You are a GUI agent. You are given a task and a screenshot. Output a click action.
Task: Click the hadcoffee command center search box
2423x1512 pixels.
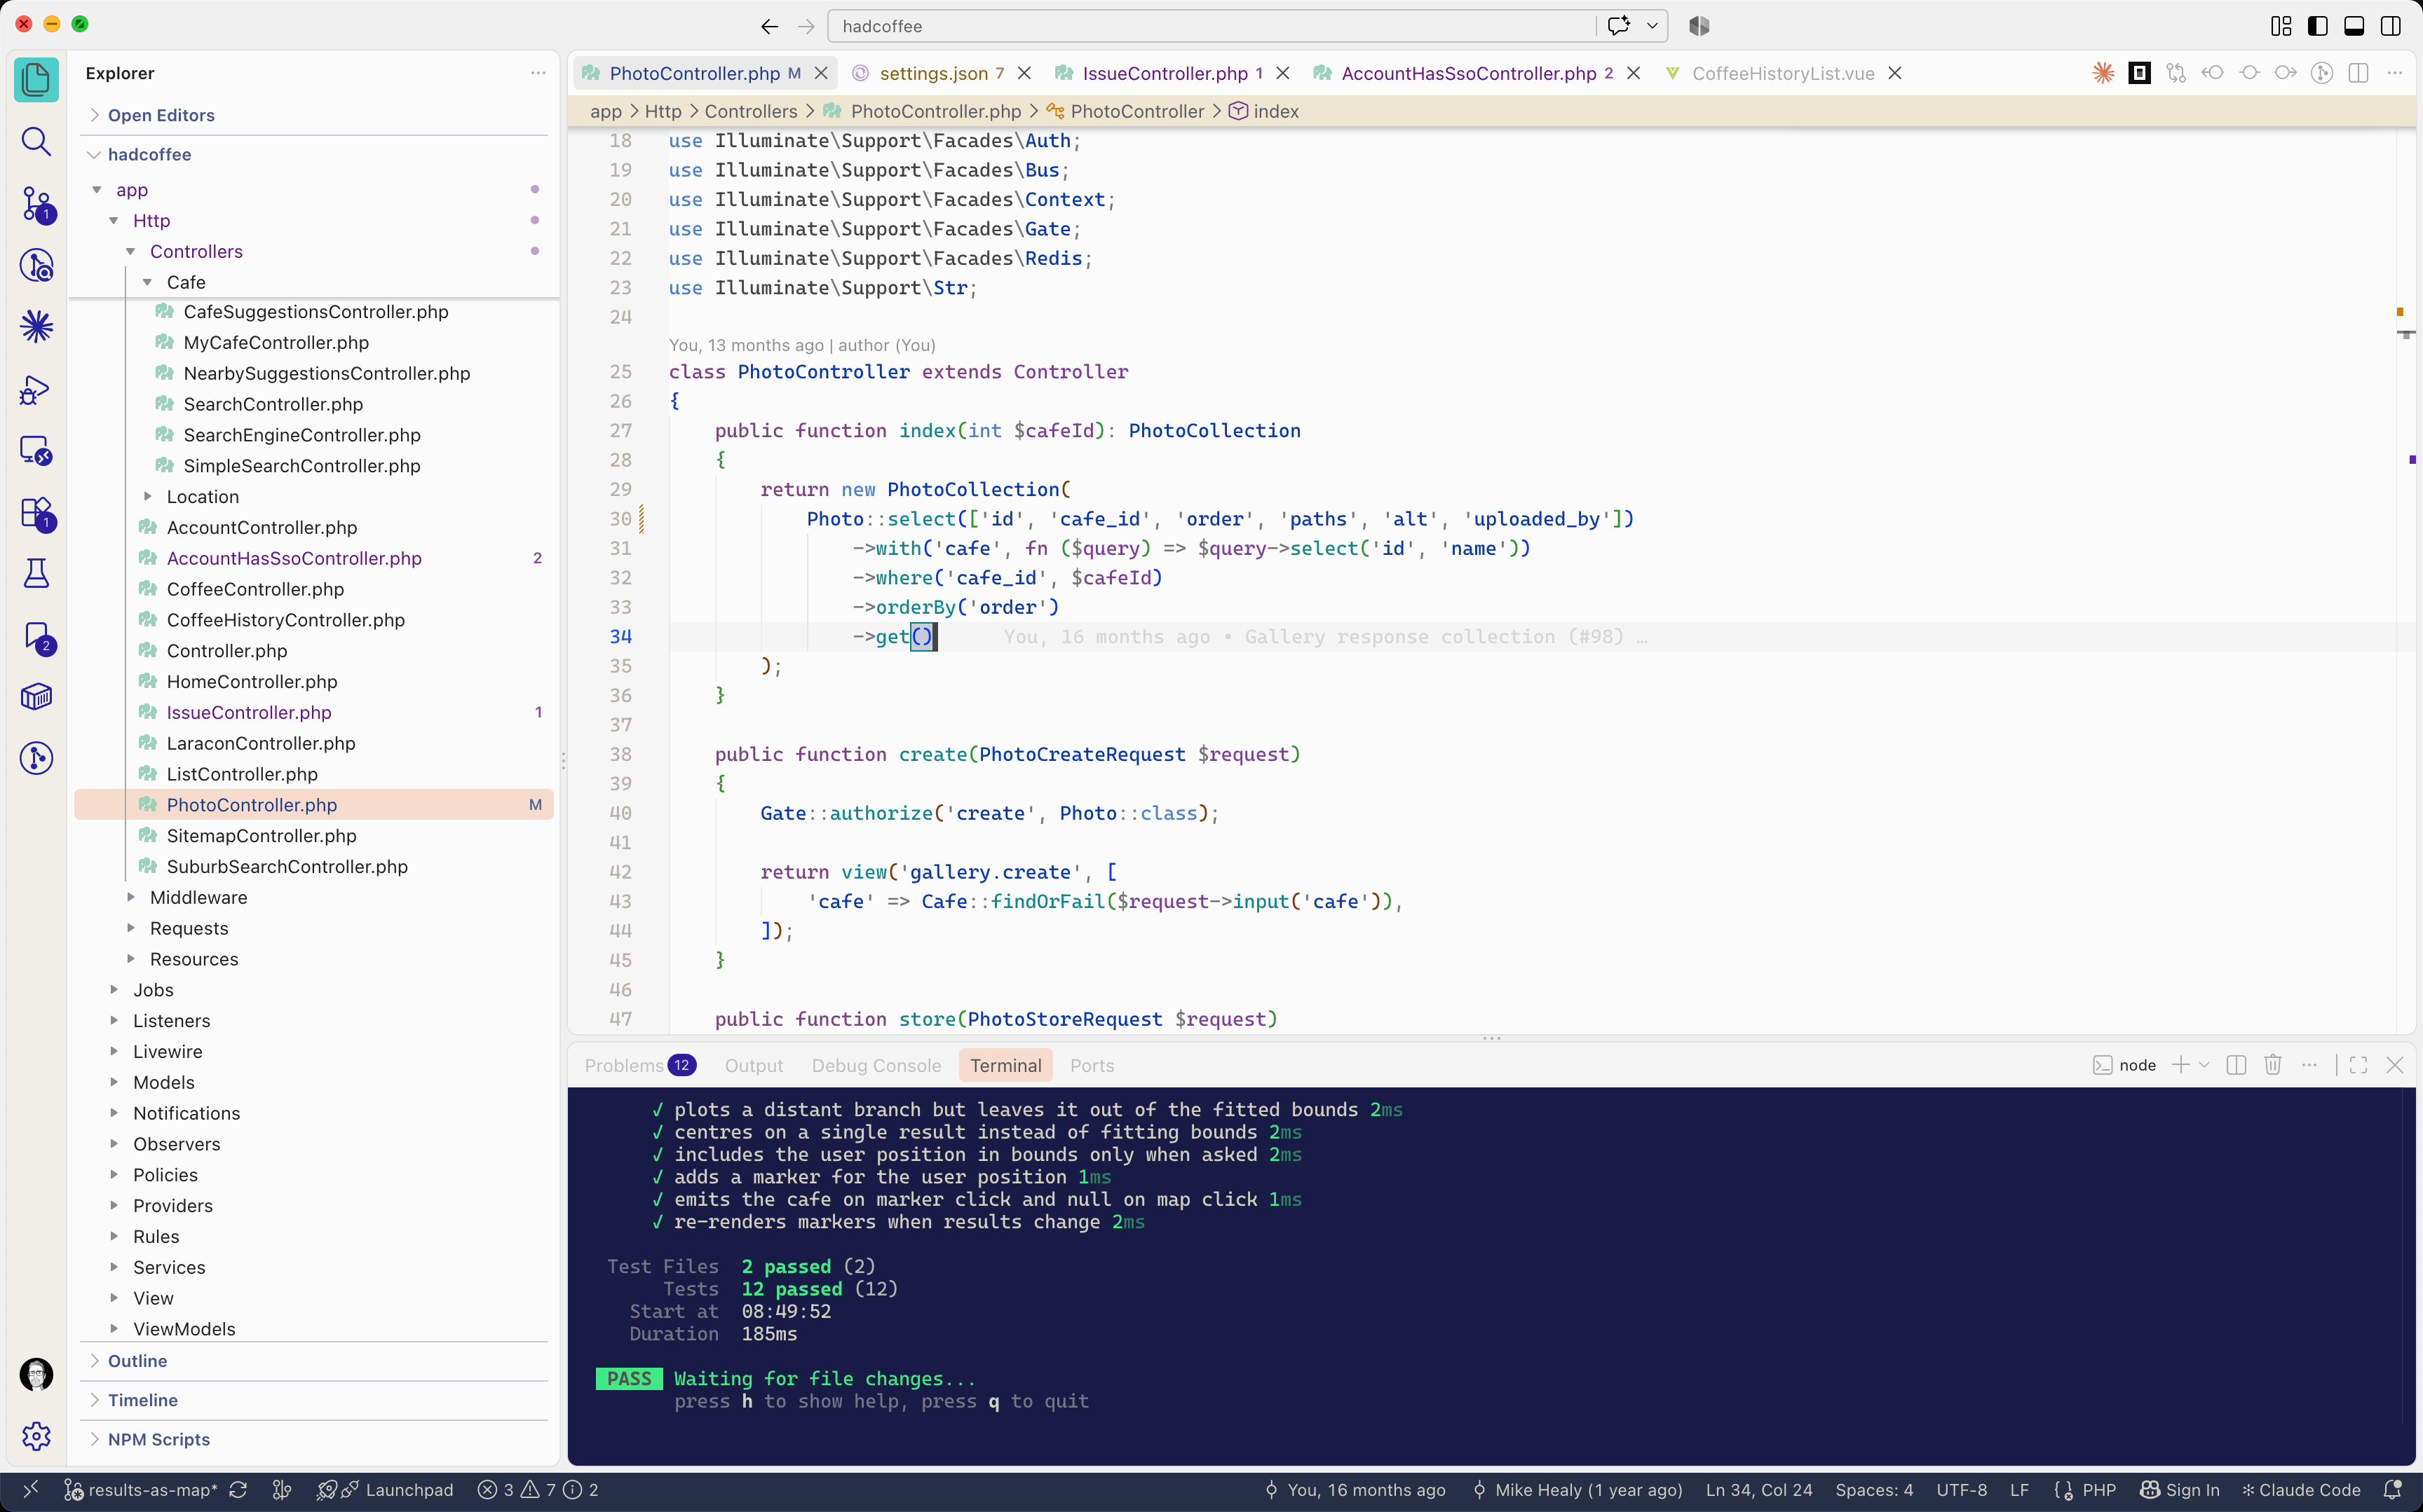click(1211, 26)
